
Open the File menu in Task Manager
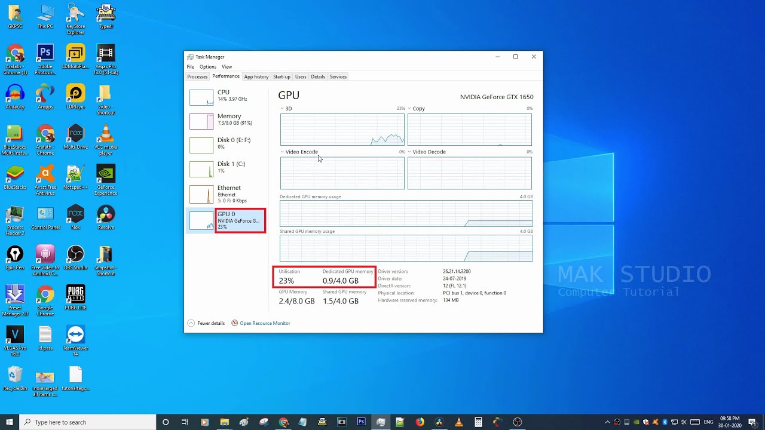click(x=190, y=67)
